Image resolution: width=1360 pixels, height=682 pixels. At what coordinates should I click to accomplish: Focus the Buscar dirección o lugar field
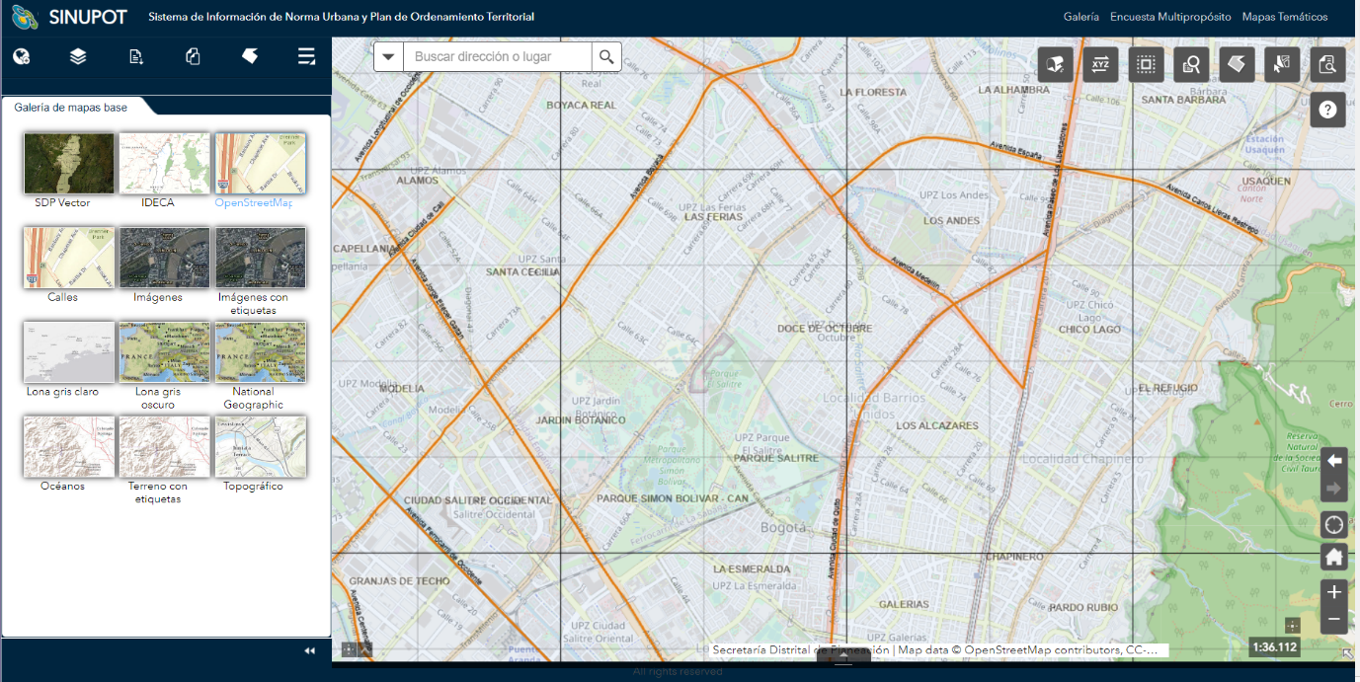(x=498, y=56)
